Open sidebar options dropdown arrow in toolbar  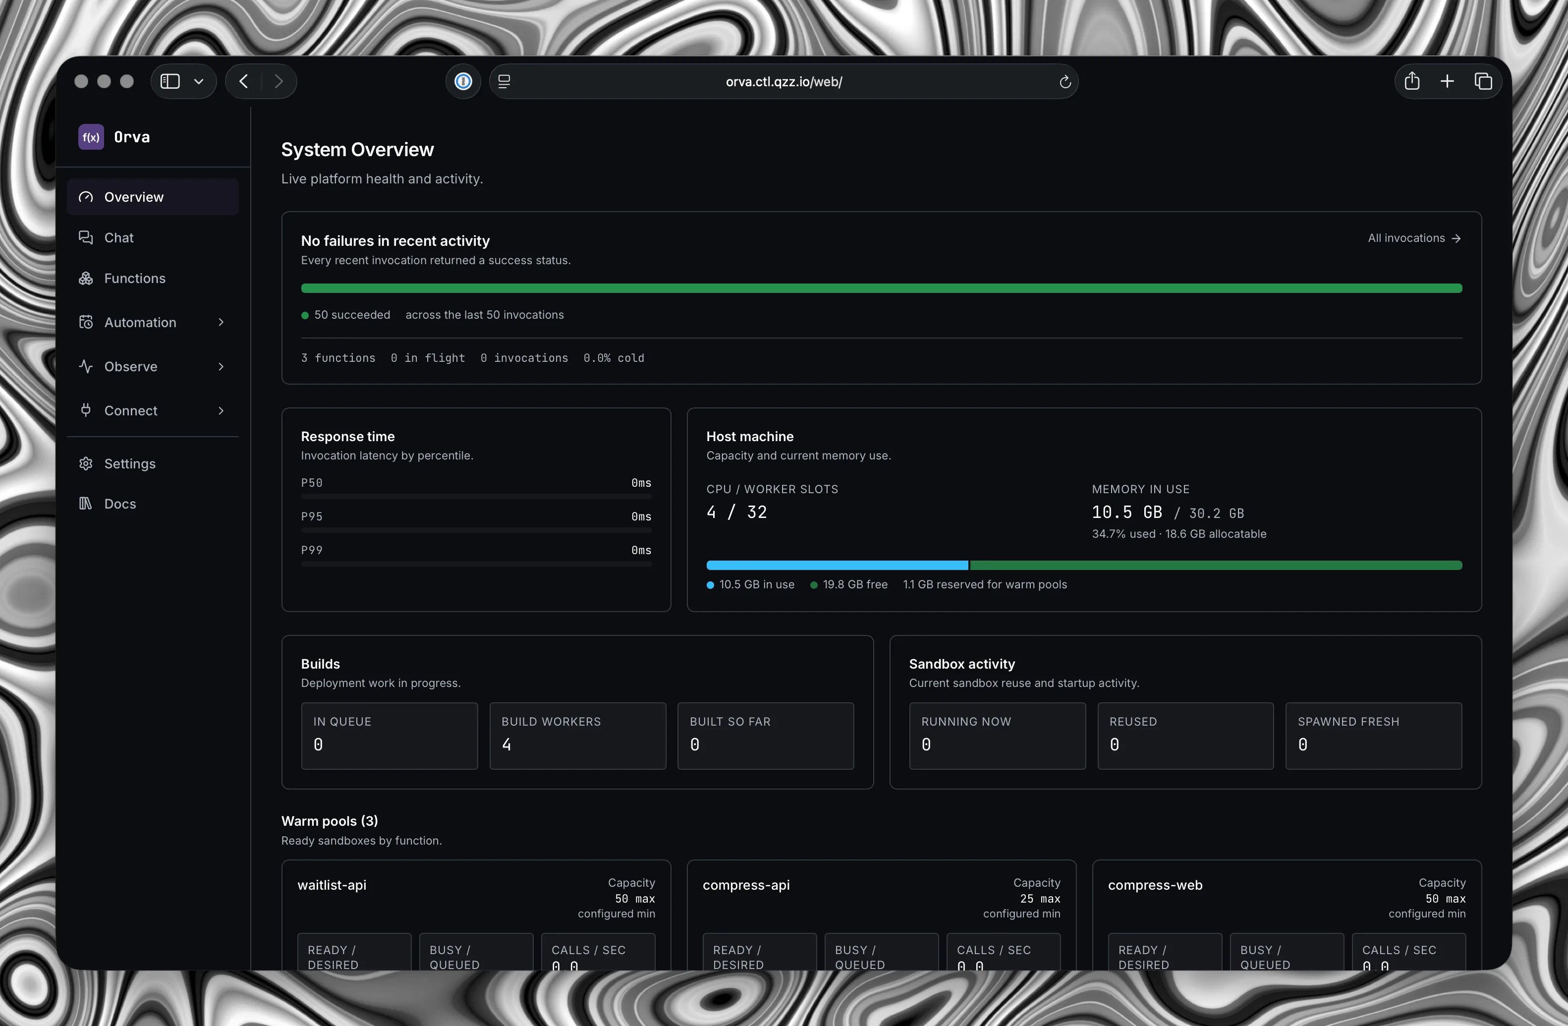(199, 82)
